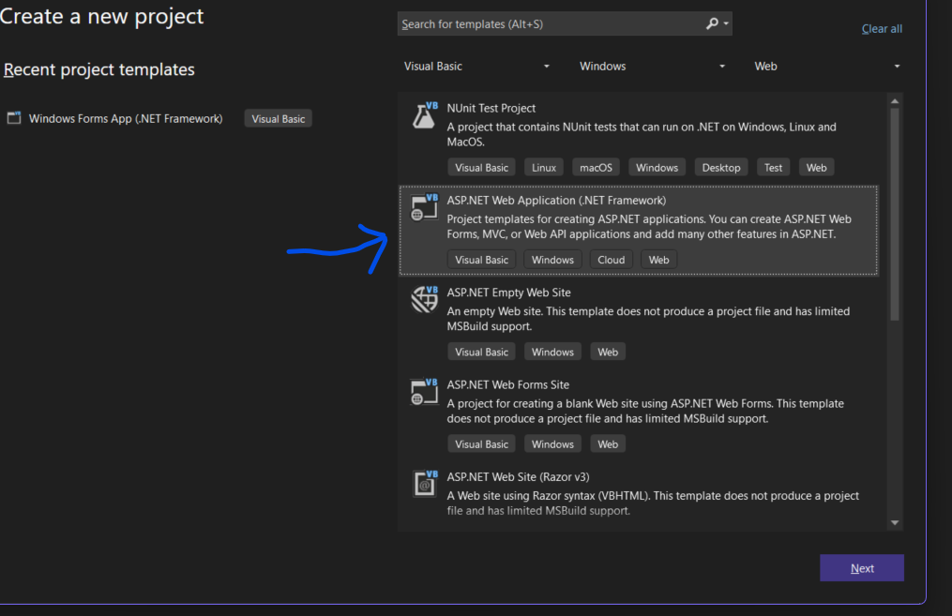Click the Clear all link

pos(882,28)
